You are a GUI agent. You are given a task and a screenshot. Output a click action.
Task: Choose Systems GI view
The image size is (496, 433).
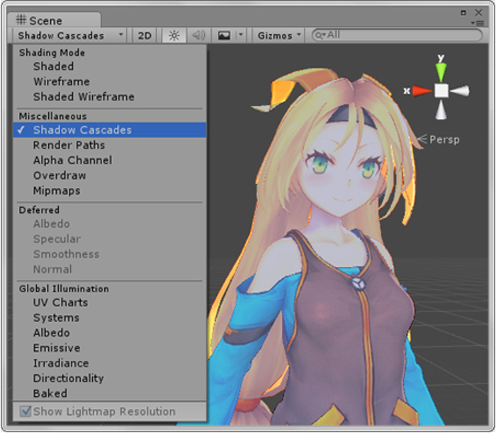pos(109,318)
